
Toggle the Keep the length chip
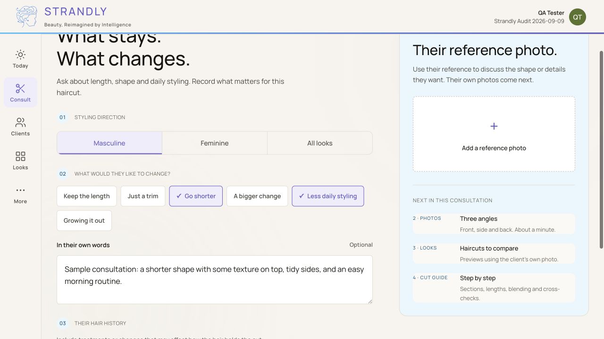(x=87, y=196)
